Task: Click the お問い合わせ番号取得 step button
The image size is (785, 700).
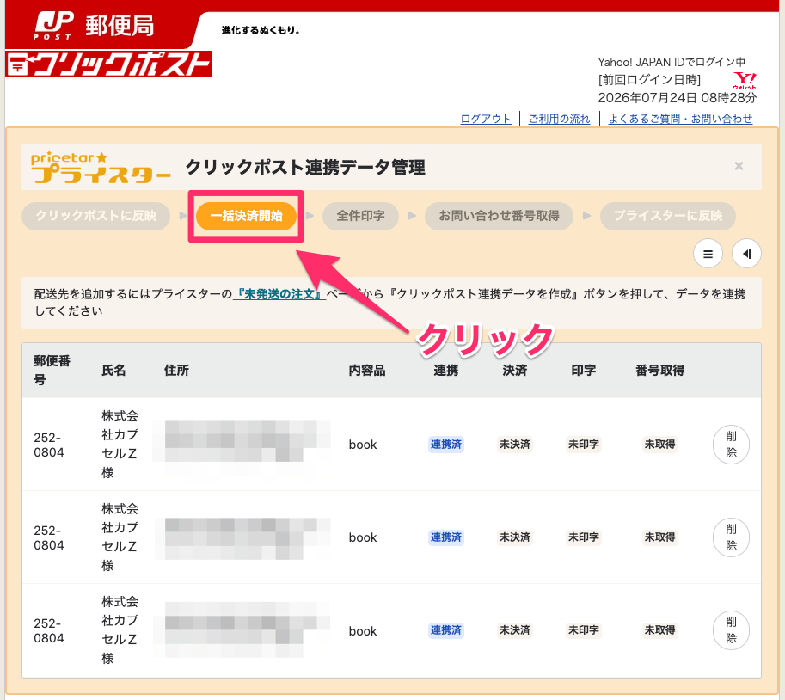Action: (499, 216)
